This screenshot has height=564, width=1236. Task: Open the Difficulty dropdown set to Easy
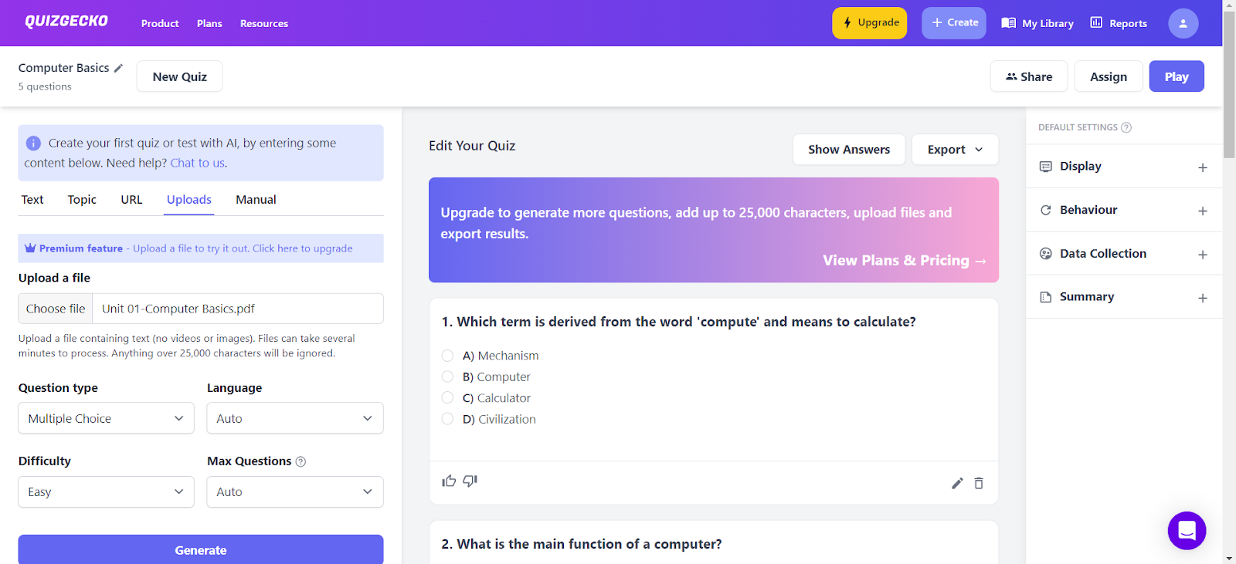[106, 491]
